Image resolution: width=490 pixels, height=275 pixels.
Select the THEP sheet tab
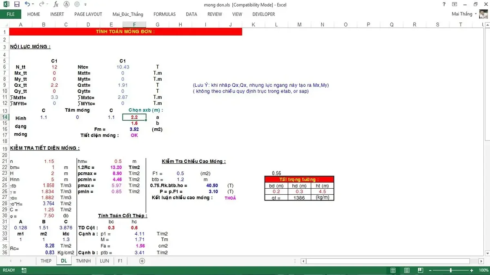46,261
